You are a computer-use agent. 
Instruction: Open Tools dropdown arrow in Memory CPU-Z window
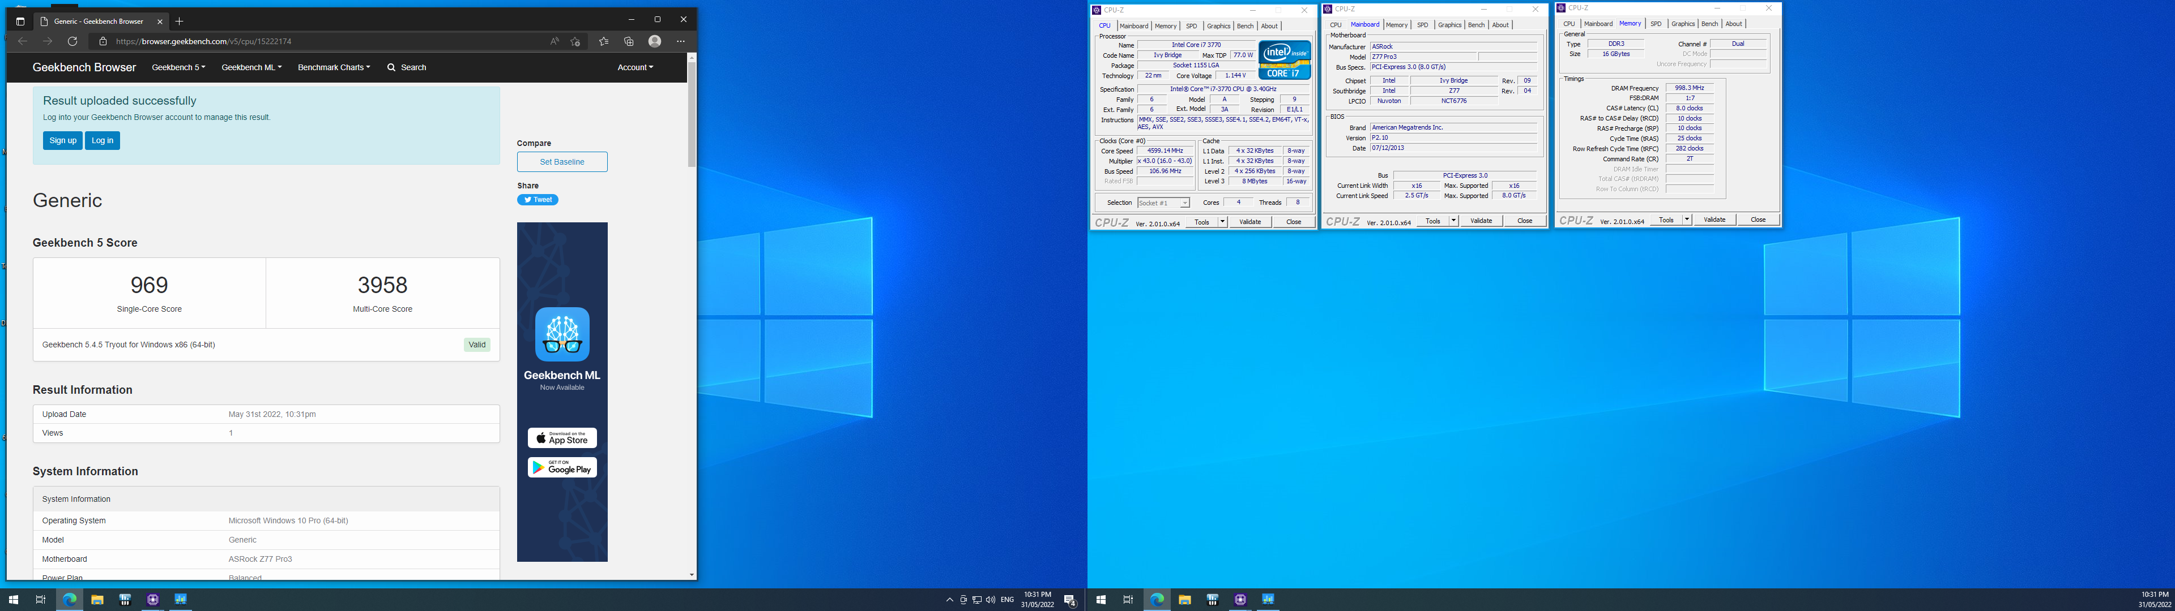coord(1686,220)
